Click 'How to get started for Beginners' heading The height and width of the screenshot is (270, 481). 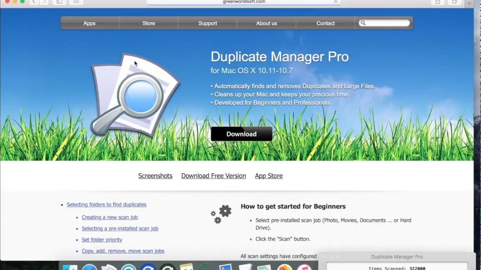(293, 207)
